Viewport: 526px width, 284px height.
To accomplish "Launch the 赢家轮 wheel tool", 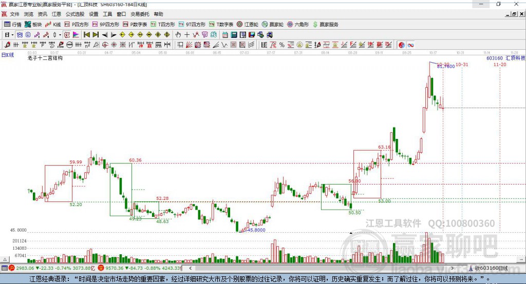I will tap(273, 25).
